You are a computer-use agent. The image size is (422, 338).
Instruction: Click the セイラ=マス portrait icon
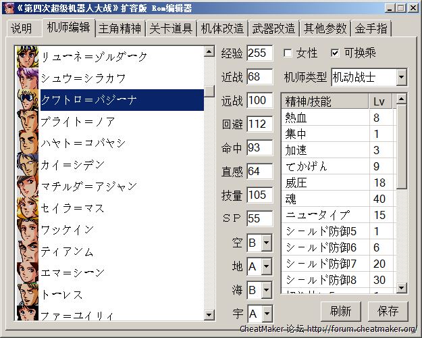click(27, 208)
